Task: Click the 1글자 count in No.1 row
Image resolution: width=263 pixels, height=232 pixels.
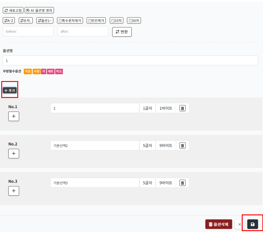Action: (148, 108)
